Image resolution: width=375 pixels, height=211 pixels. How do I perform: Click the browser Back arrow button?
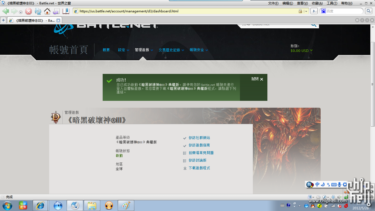(6, 11)
